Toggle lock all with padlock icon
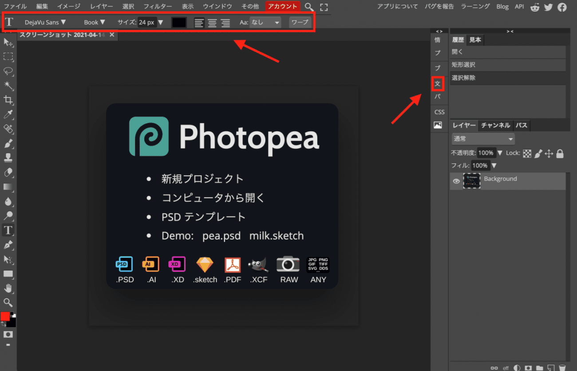This screenshot has width=577, height=371. coord(560,153)
